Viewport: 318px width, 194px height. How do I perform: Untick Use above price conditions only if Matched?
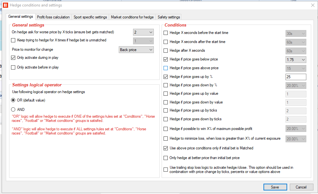(166, 148)
